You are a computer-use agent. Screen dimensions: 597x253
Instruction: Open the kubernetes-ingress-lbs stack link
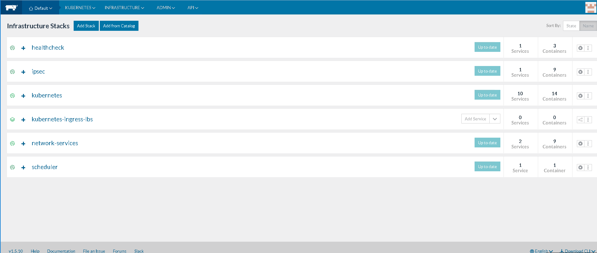[x=62, y=119]
